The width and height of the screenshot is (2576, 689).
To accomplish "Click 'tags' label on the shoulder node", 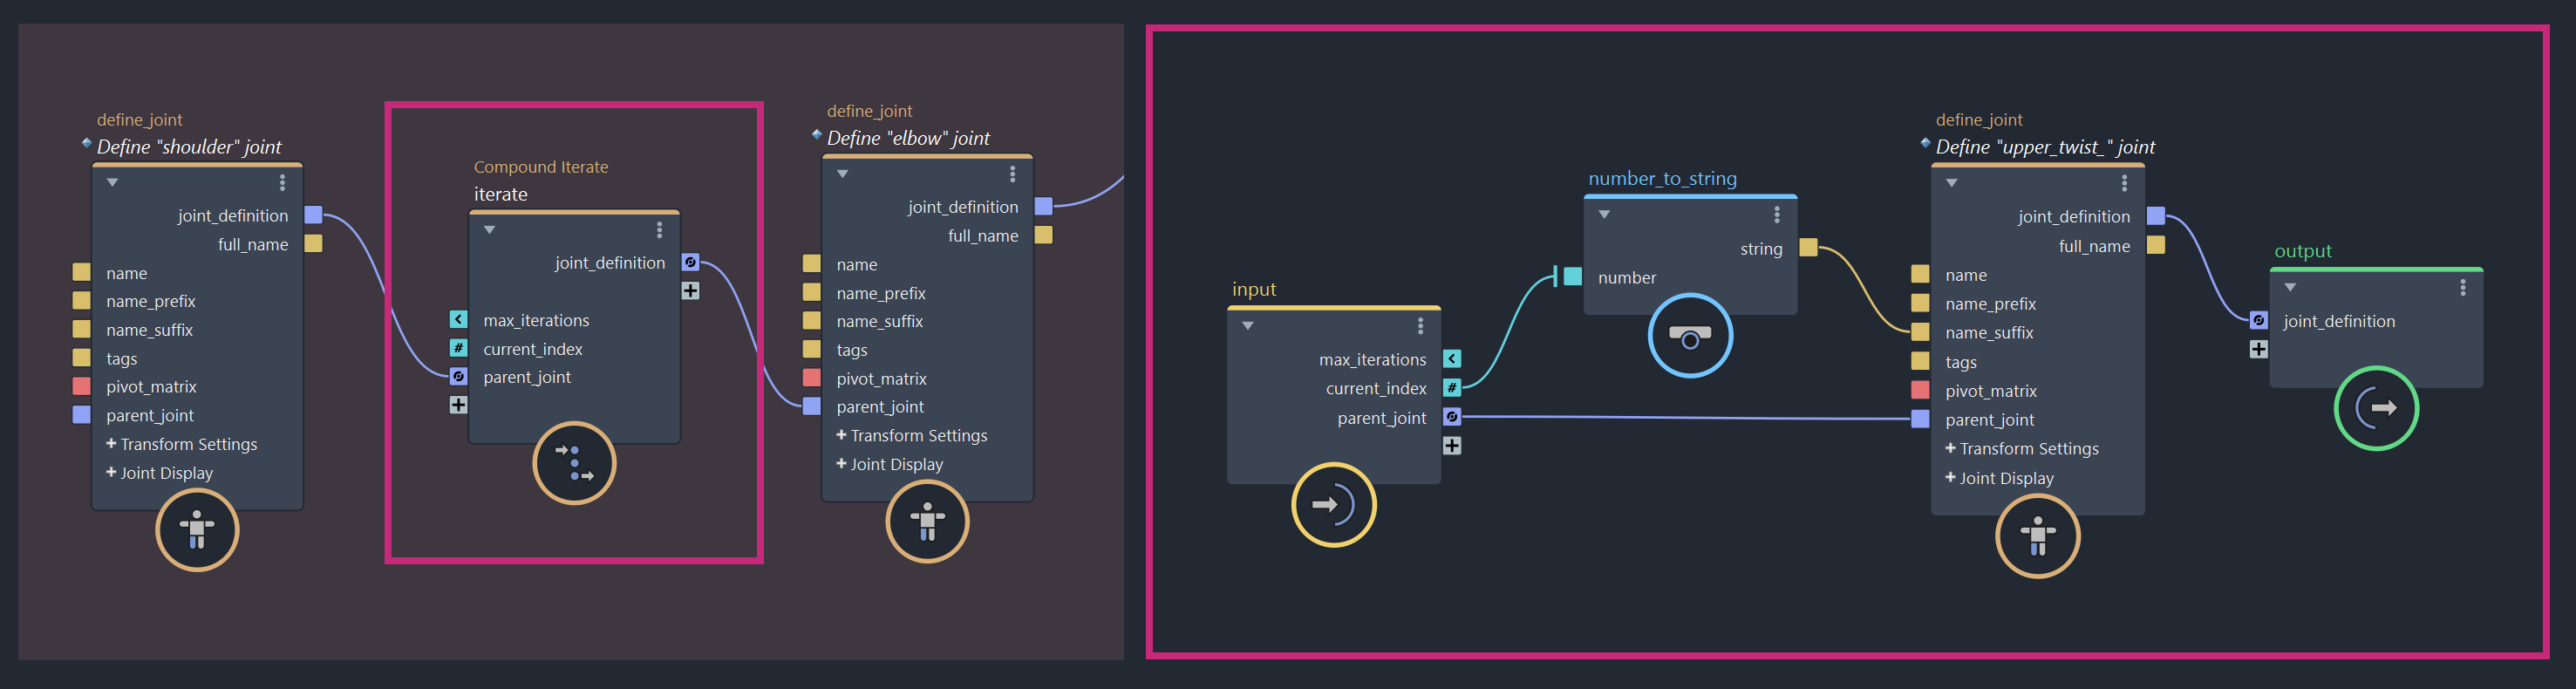I will point(122,359).
